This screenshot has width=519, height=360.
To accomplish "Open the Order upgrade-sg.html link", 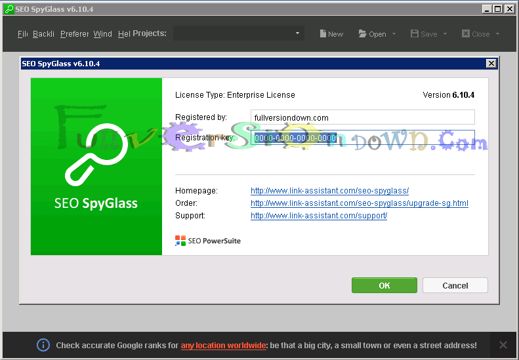I will tap(360, 203).
